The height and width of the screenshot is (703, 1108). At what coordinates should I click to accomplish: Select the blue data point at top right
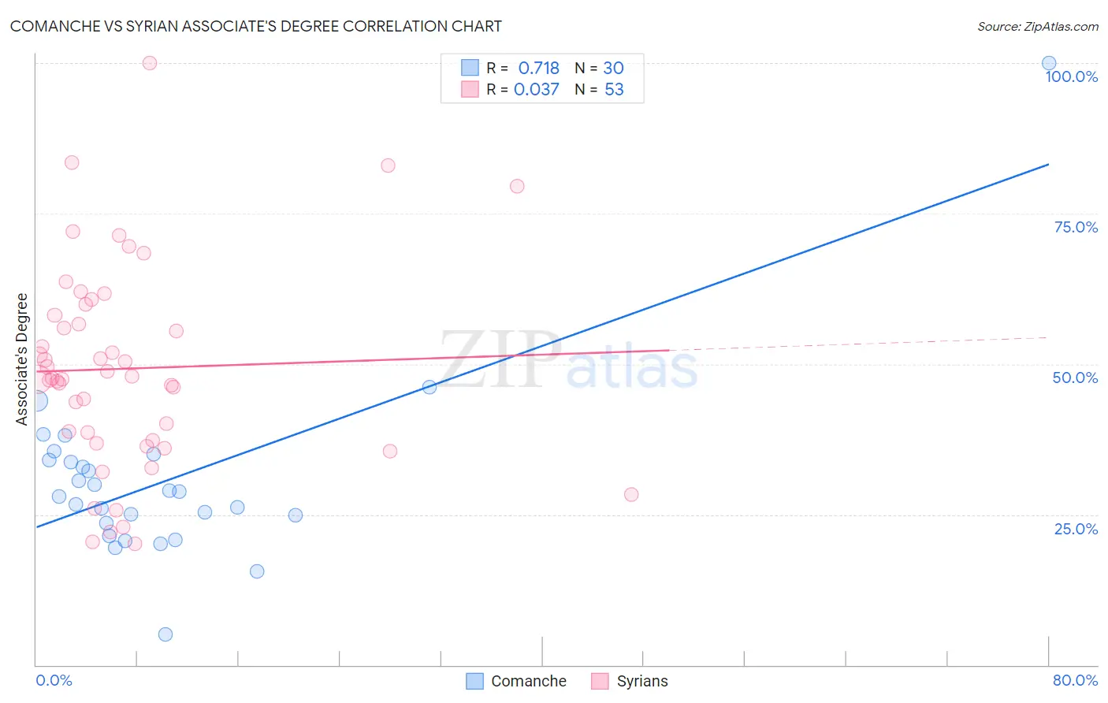[1049, 63]
